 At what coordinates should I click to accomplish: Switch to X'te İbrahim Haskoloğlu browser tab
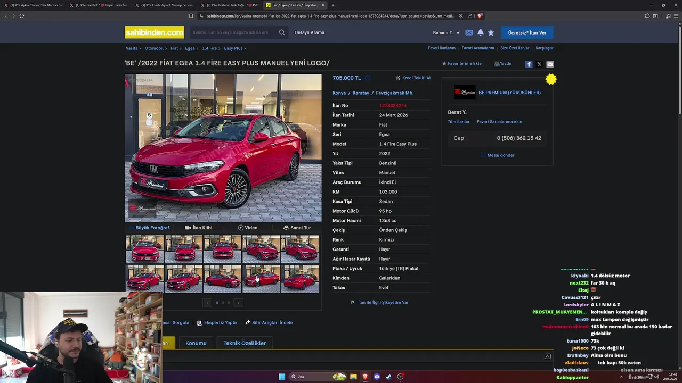(x=229, y=5)
